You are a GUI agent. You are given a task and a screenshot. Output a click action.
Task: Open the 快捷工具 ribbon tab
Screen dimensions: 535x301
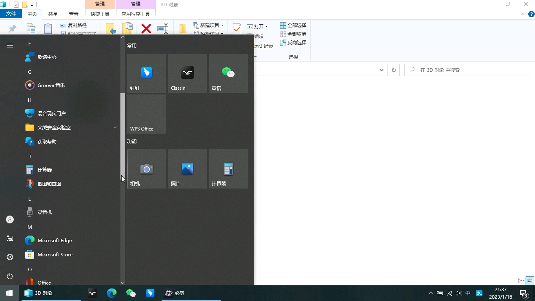tap(100, 14)
